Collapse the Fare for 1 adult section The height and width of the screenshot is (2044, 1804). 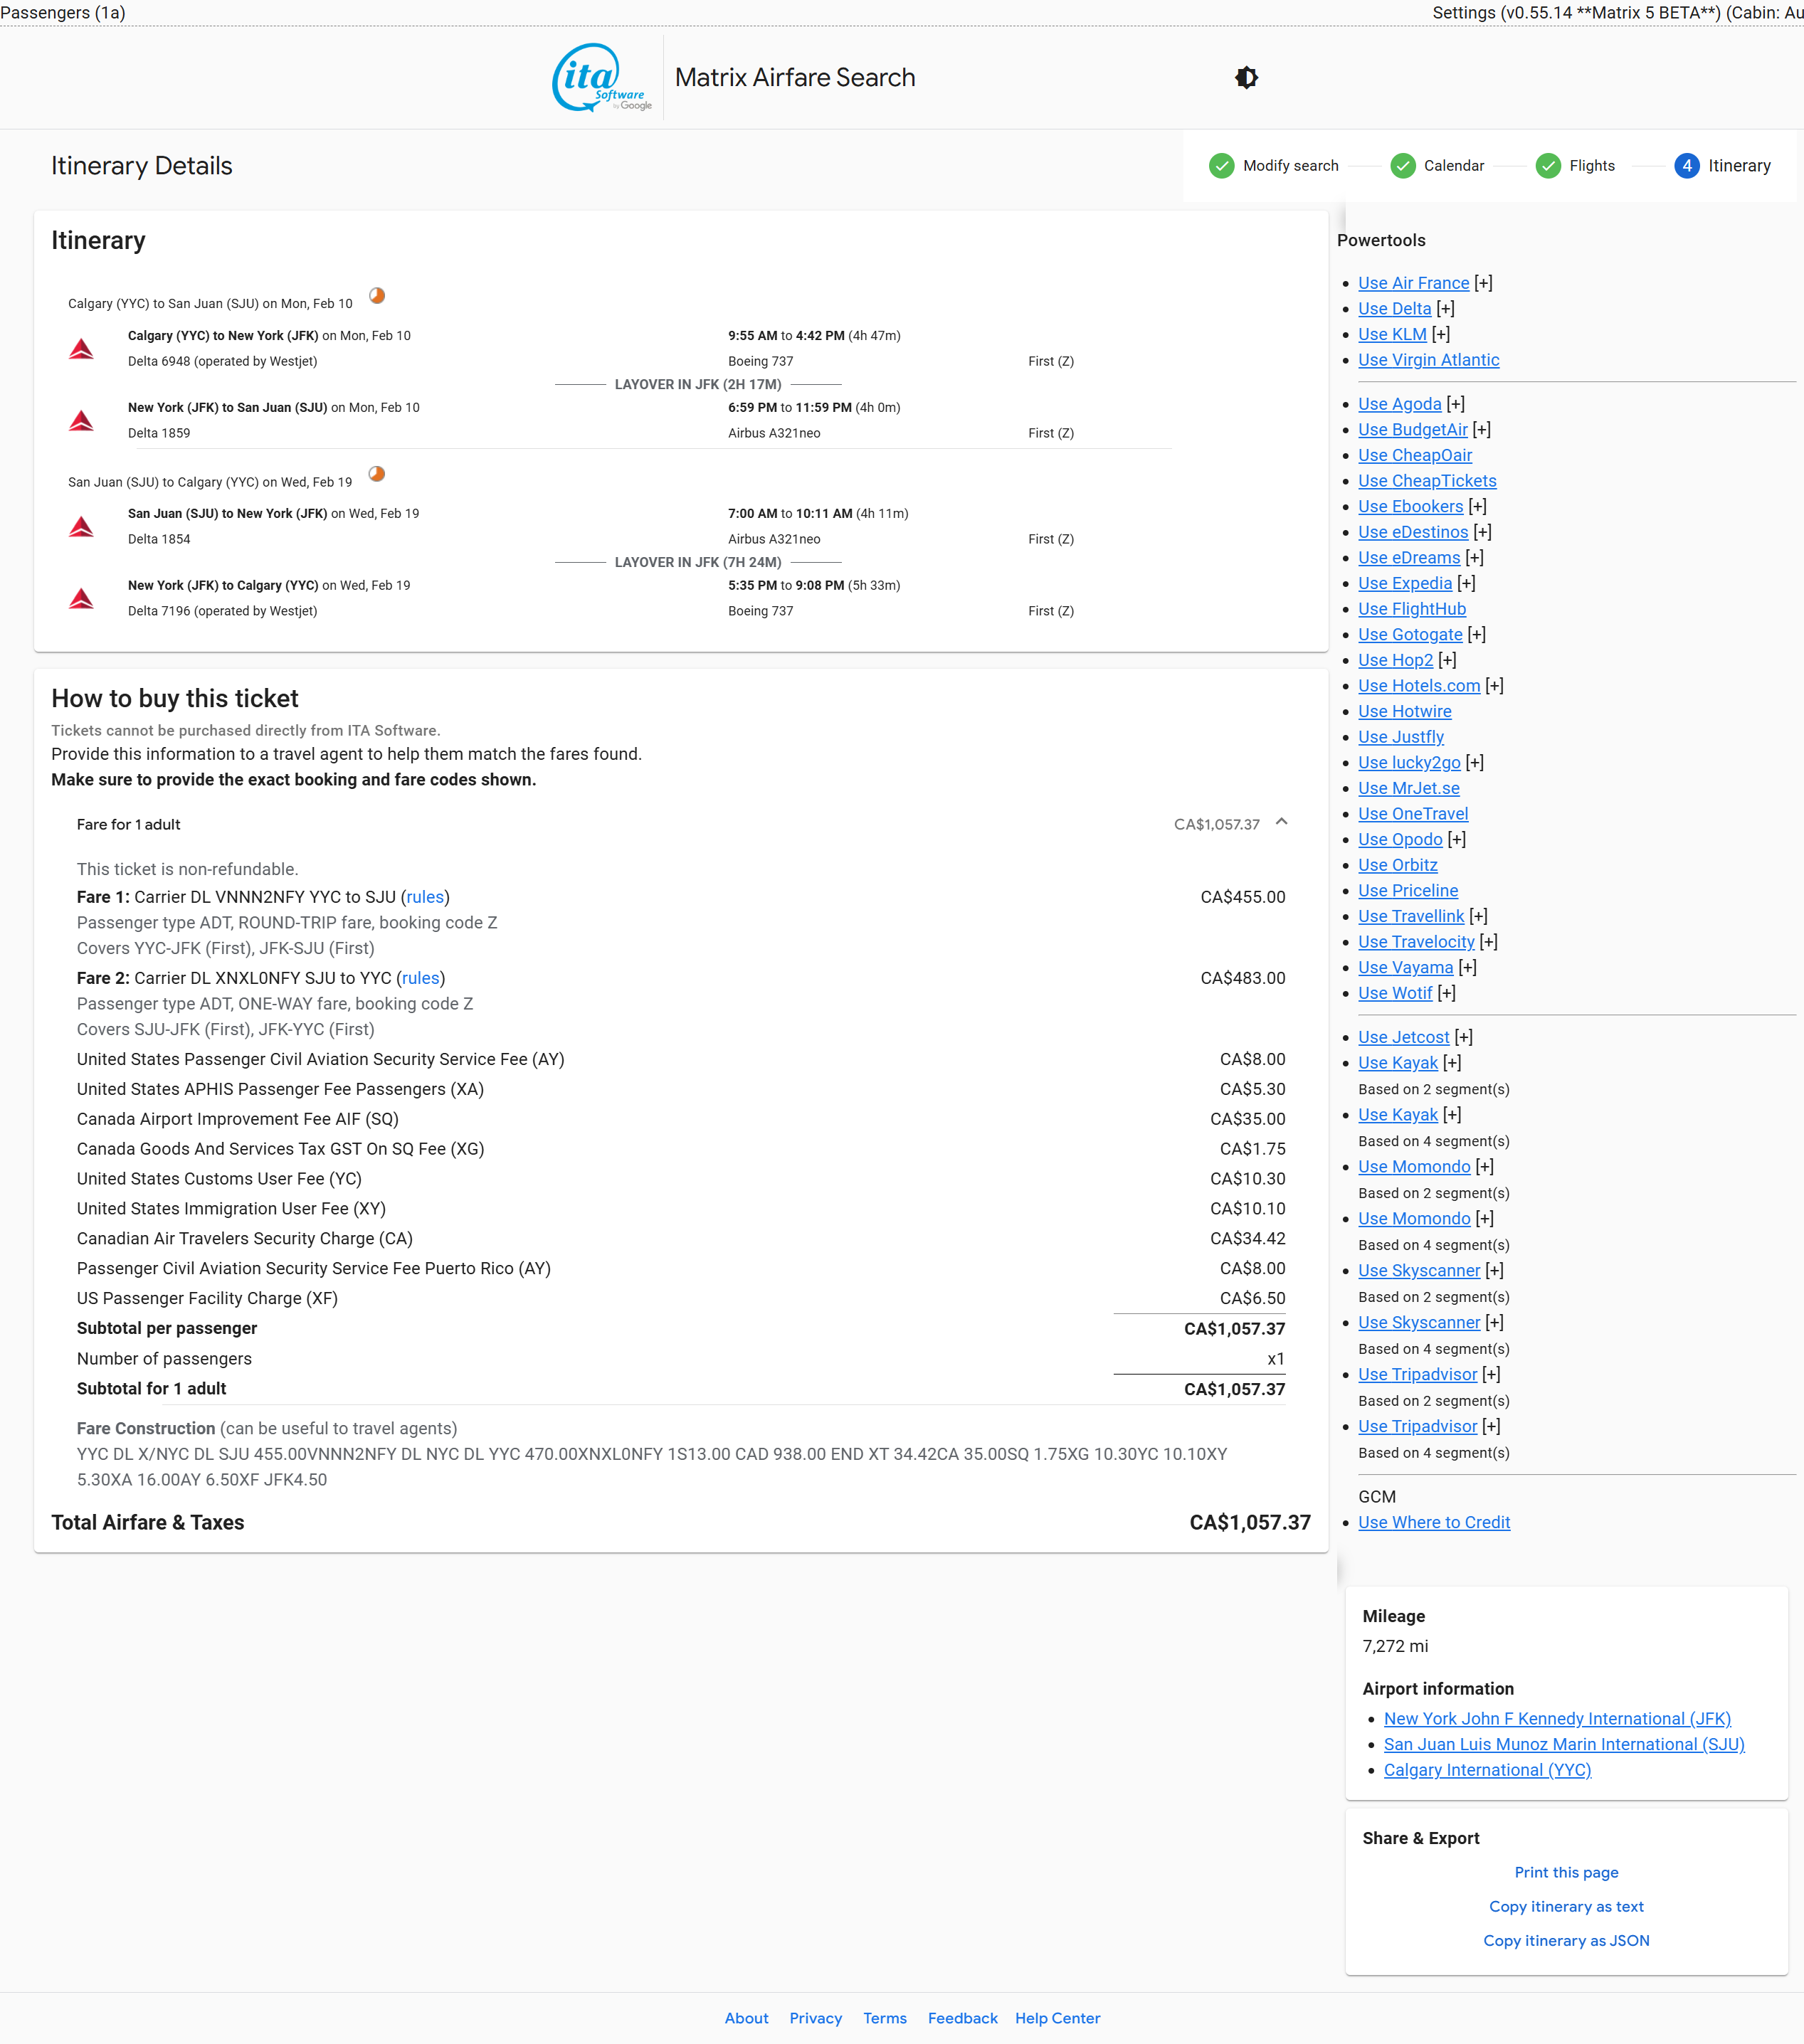pyautogui.click(x=1281, y=822)
